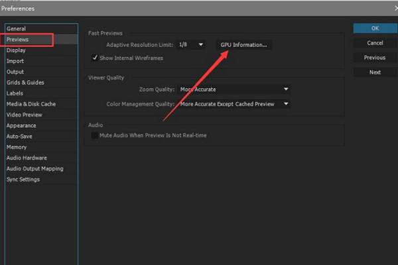Select Memory preferences category
This screenshot has width=398, height=265.
click(17, 147)
